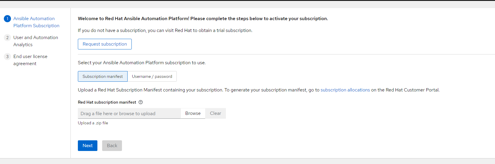Click the Request subscription button
This screenshot has width=495, height=164.
(x=105, y=44)
